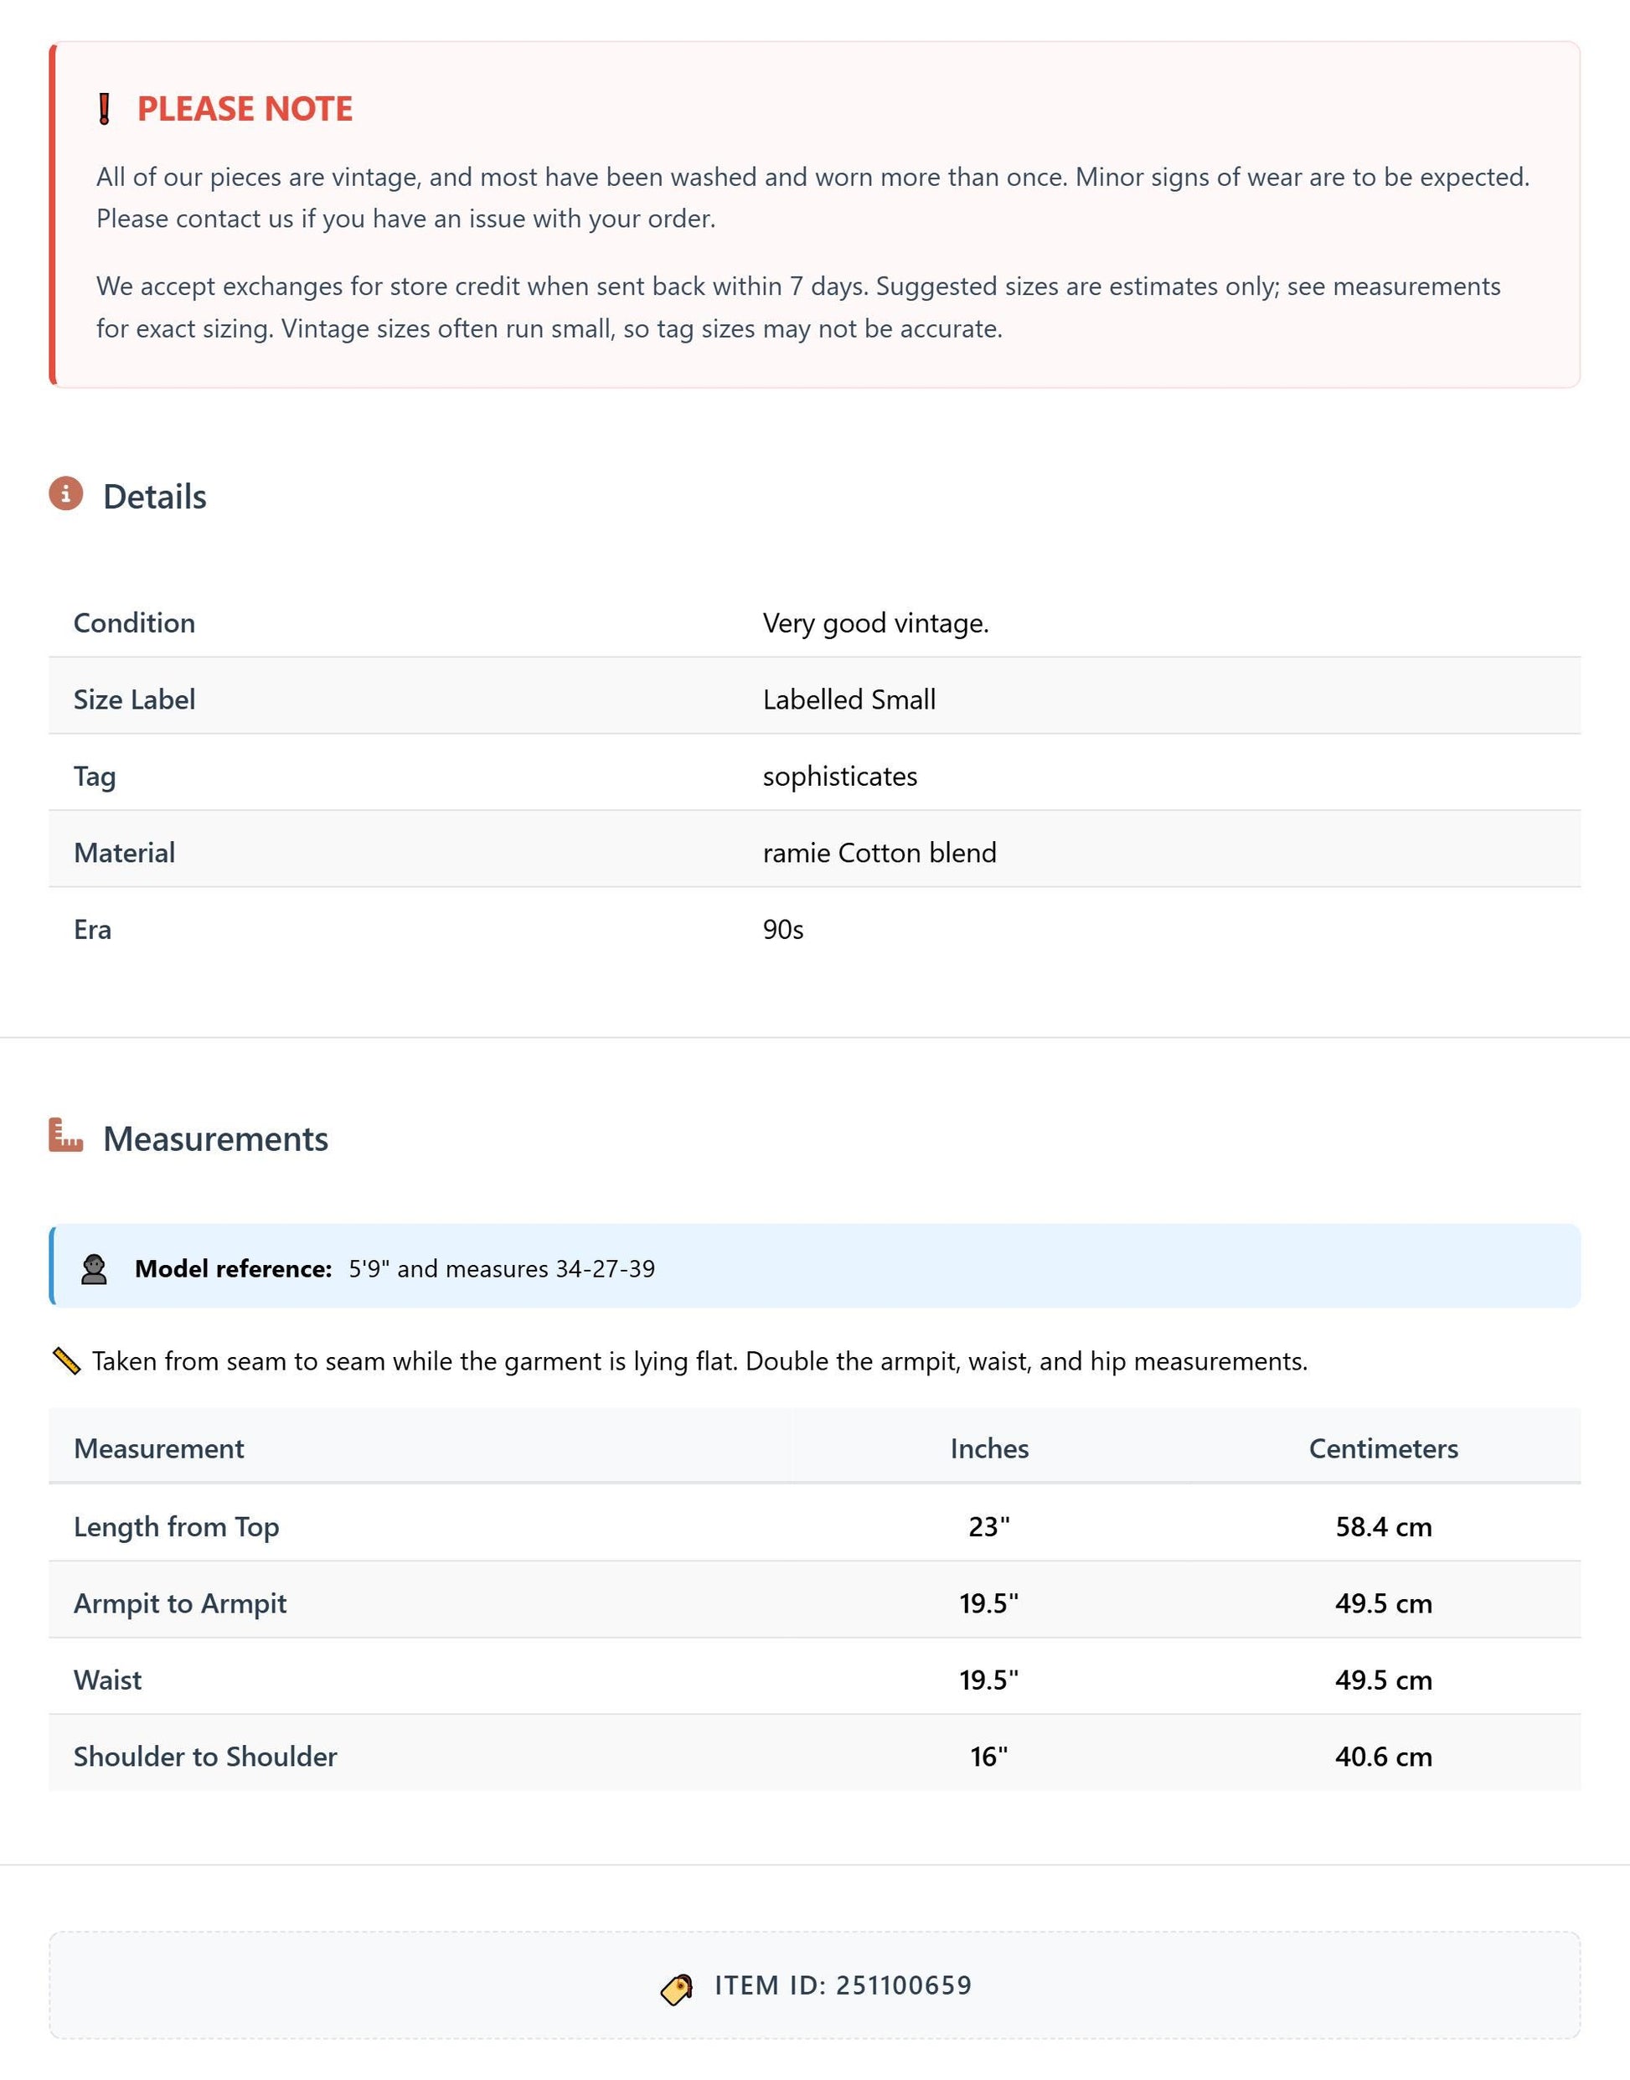Click the Model reference label text
The height and width of the screenshot is (2080, 1630).
[233, 1268]
